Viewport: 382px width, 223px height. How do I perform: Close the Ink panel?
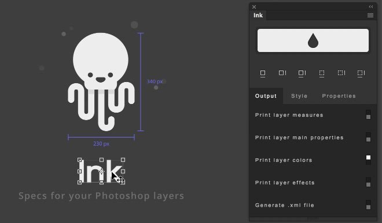254,7
